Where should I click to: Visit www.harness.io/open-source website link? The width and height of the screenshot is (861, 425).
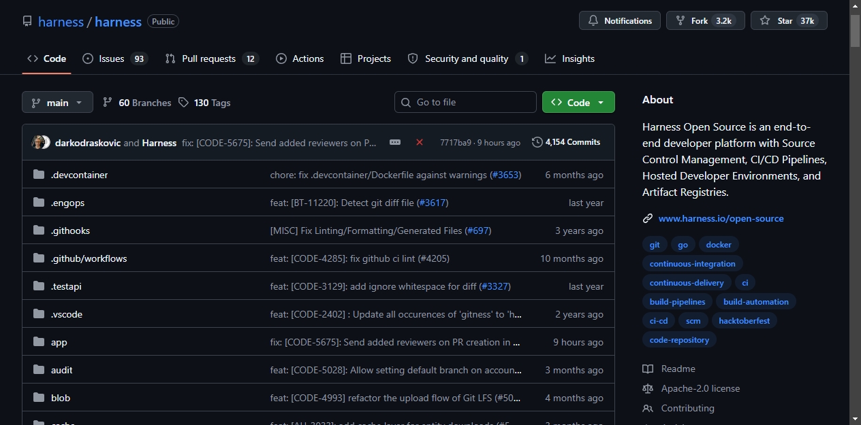pos(721,218)
